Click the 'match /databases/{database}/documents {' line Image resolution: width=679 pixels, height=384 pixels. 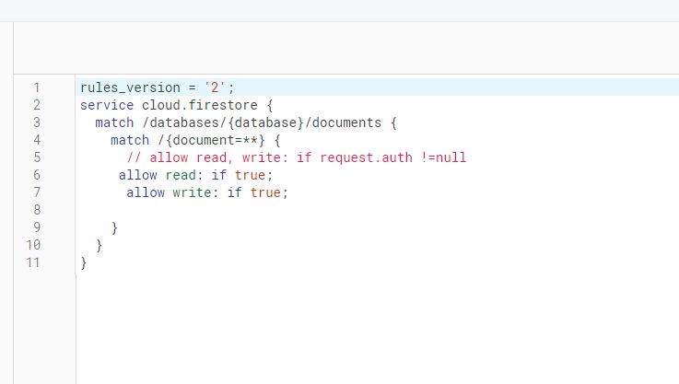[246, 123]
